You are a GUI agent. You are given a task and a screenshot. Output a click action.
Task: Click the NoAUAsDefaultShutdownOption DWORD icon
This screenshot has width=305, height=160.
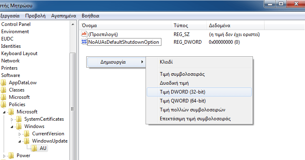pyautogui.click(x=84, y=42)
